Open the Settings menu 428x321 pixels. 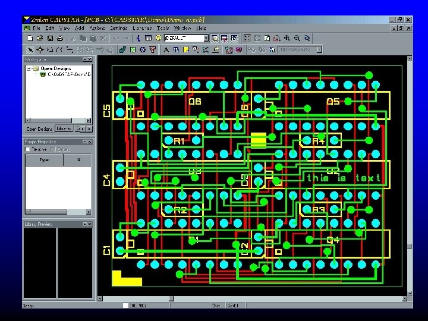(119, 28)
